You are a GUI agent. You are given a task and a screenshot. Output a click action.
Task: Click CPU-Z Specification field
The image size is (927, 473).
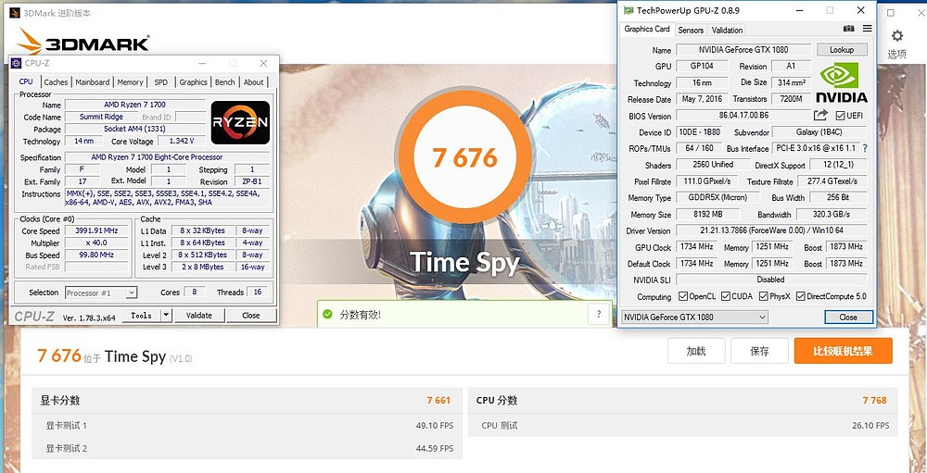168,157
